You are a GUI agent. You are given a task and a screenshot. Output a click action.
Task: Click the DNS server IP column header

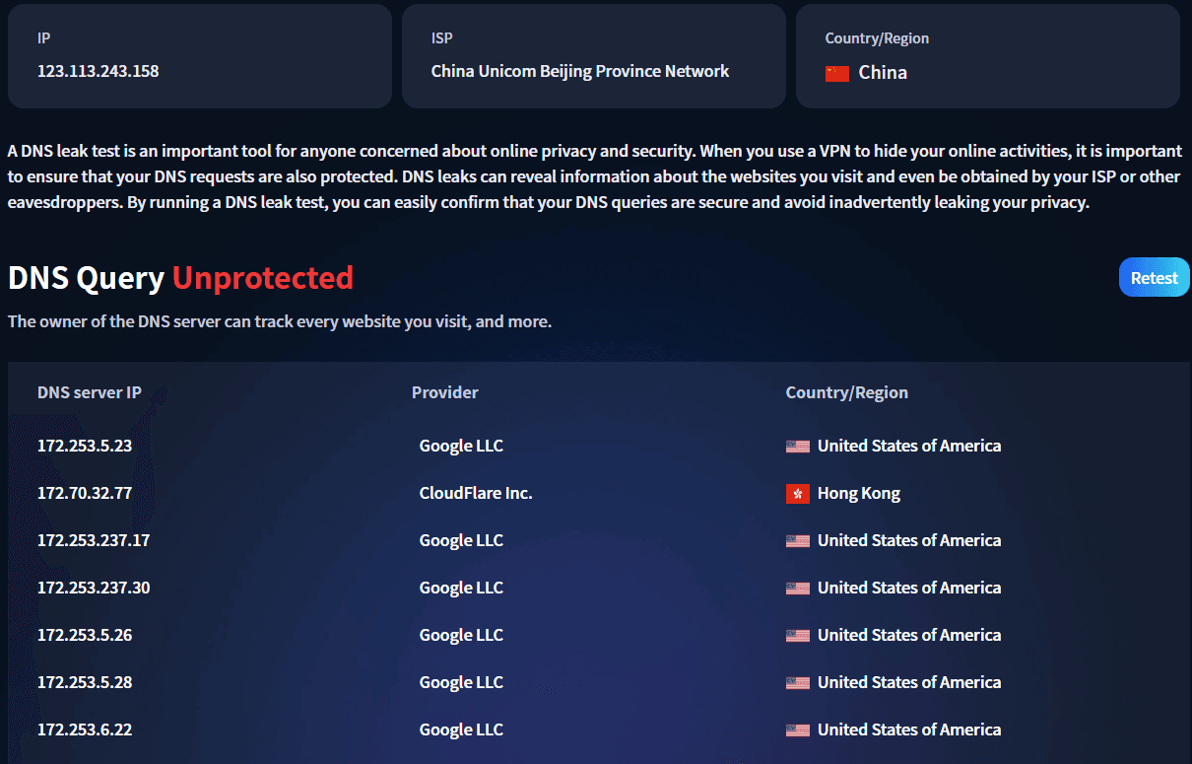pos(90,392)
